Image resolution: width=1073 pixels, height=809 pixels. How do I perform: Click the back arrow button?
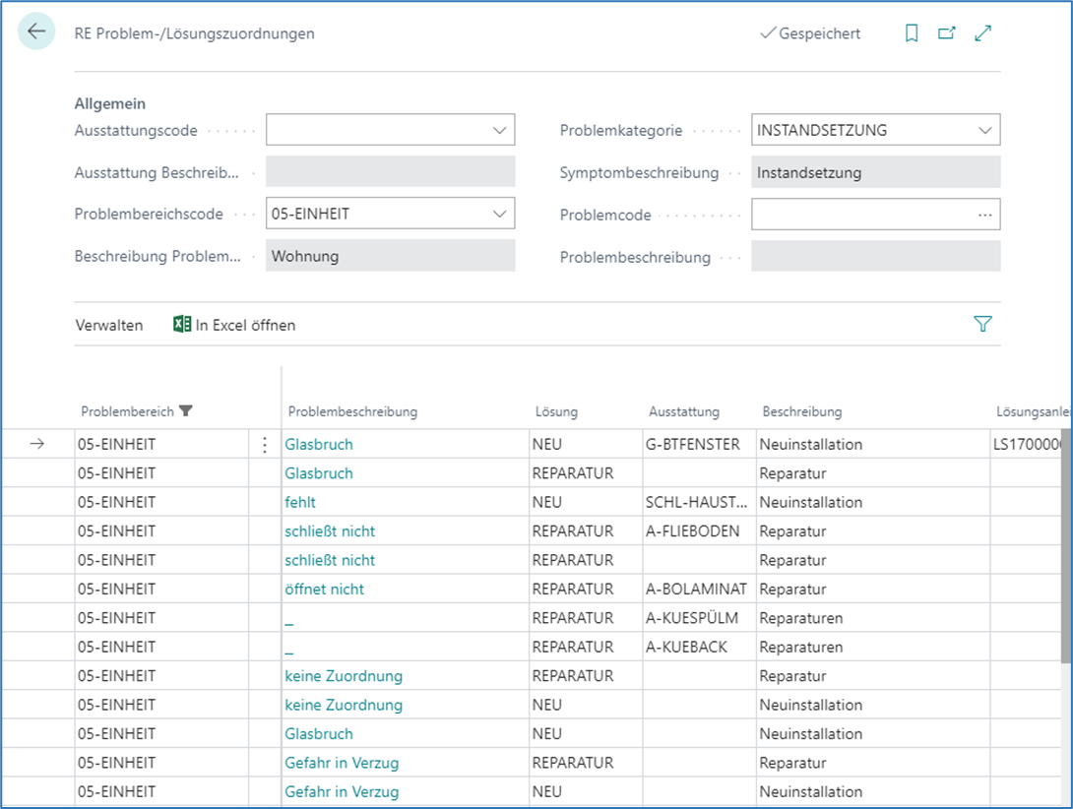36,31
